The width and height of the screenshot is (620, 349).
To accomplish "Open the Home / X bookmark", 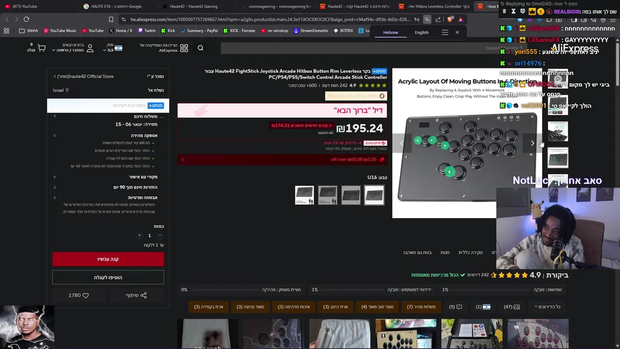I will [x=121, y=31].
